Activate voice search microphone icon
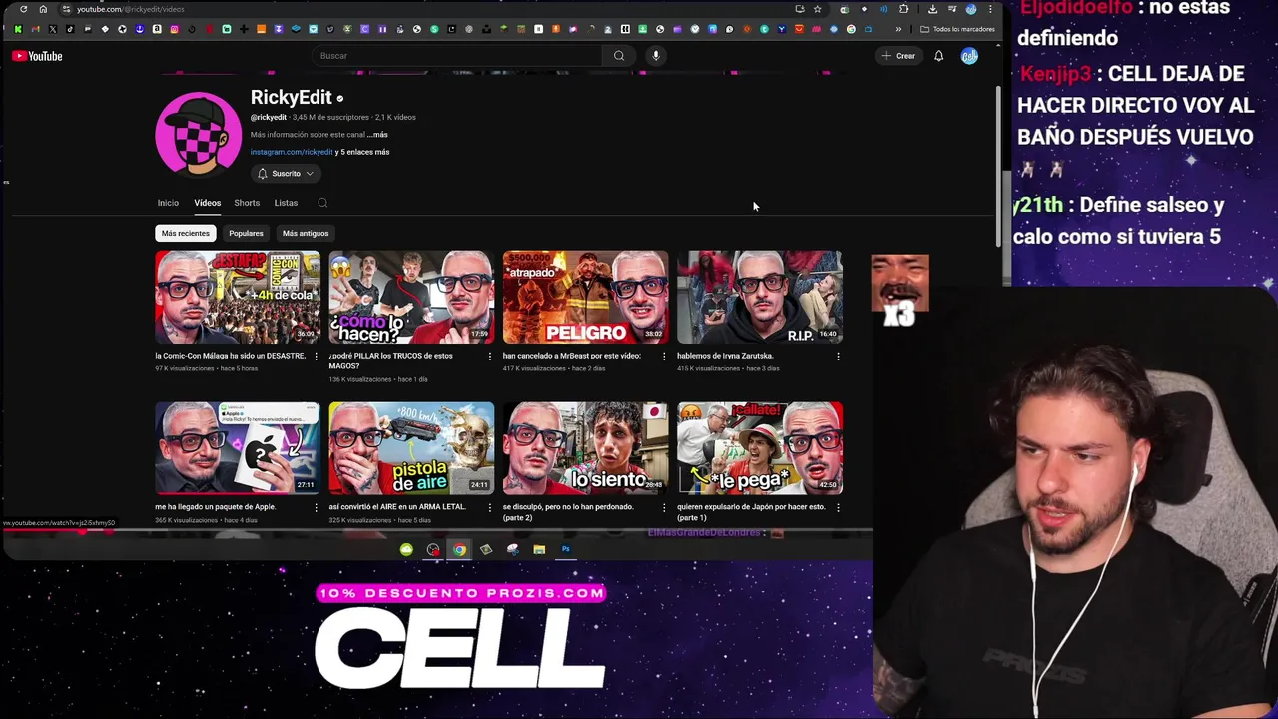1278x719 pixels. (656, 56)
